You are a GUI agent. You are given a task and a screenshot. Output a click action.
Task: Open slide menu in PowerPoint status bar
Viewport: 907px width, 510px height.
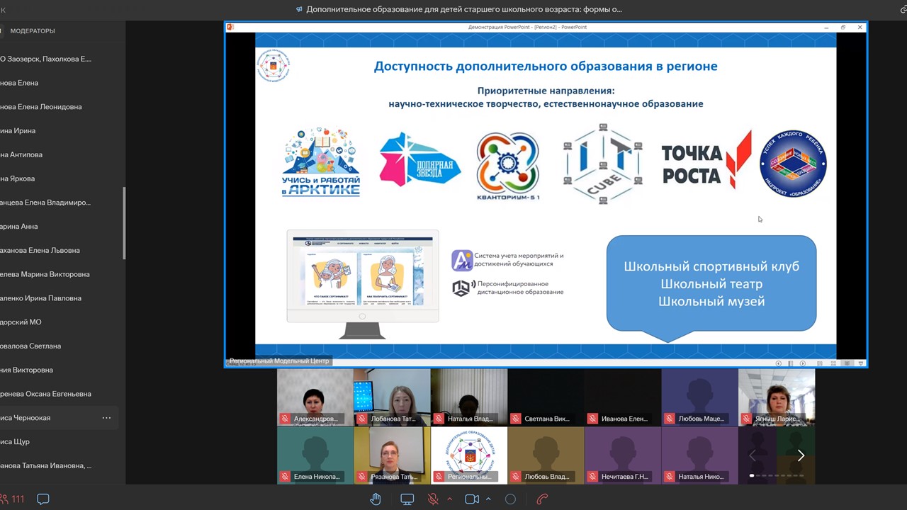[x=791, y=363]
